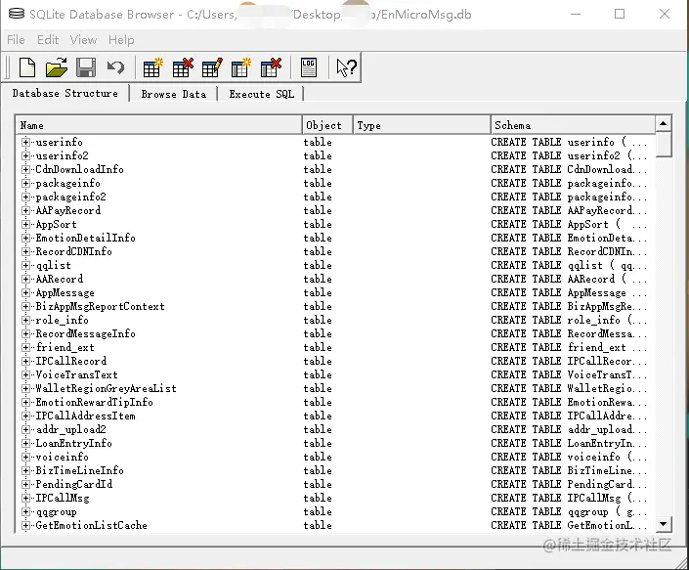Click the SQLite database icon in title bar
Screen dimensions: 689x570
pyautogui.click(x=17, y=14)
